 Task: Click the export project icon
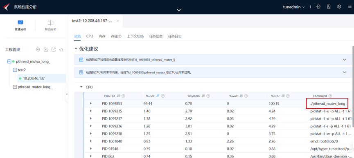[54, 50]
